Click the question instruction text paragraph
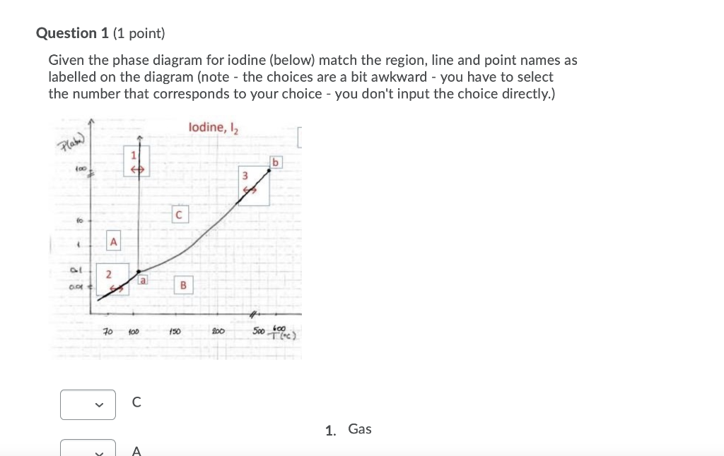Image resolution: width=724 pixels, height=456 pixels. click(x=313, y=76)
